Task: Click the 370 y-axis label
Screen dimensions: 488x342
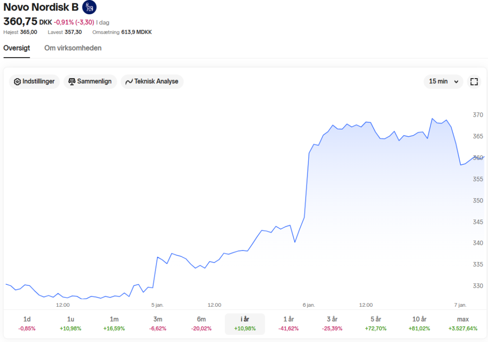Action: pyautogui.click(x=478, y=115)
